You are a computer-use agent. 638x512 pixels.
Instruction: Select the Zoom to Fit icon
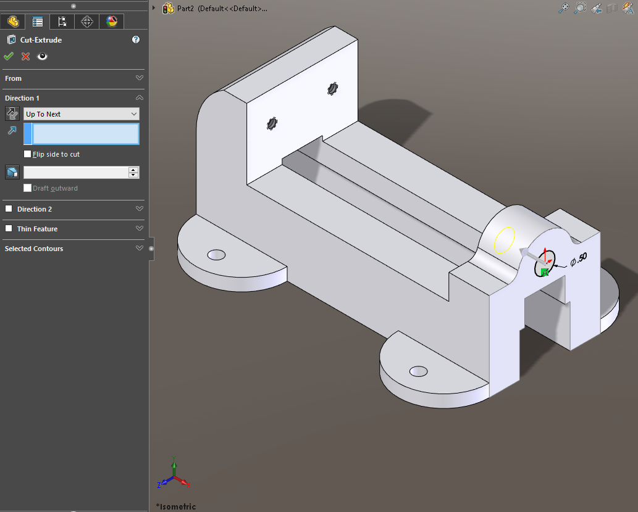tap(563, 8)
